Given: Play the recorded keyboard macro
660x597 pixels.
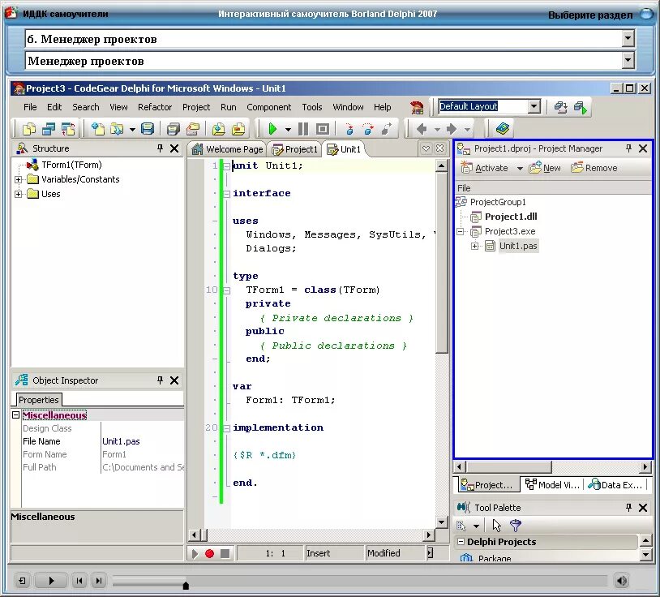Looking at the screenshot, I should pyautogui.click(x=195, y=554).
